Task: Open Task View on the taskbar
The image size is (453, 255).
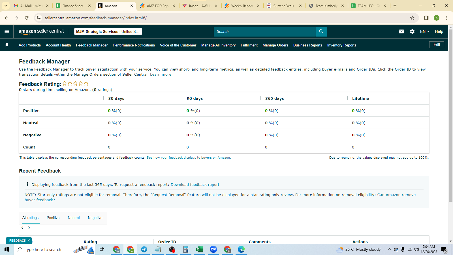Action: [x=102, y=249]
